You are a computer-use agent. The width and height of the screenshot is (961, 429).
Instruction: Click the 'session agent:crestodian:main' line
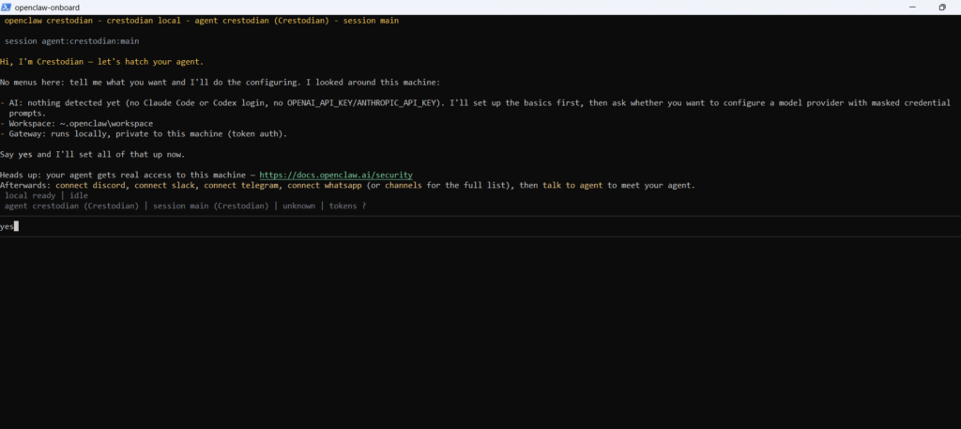[71, 41]
